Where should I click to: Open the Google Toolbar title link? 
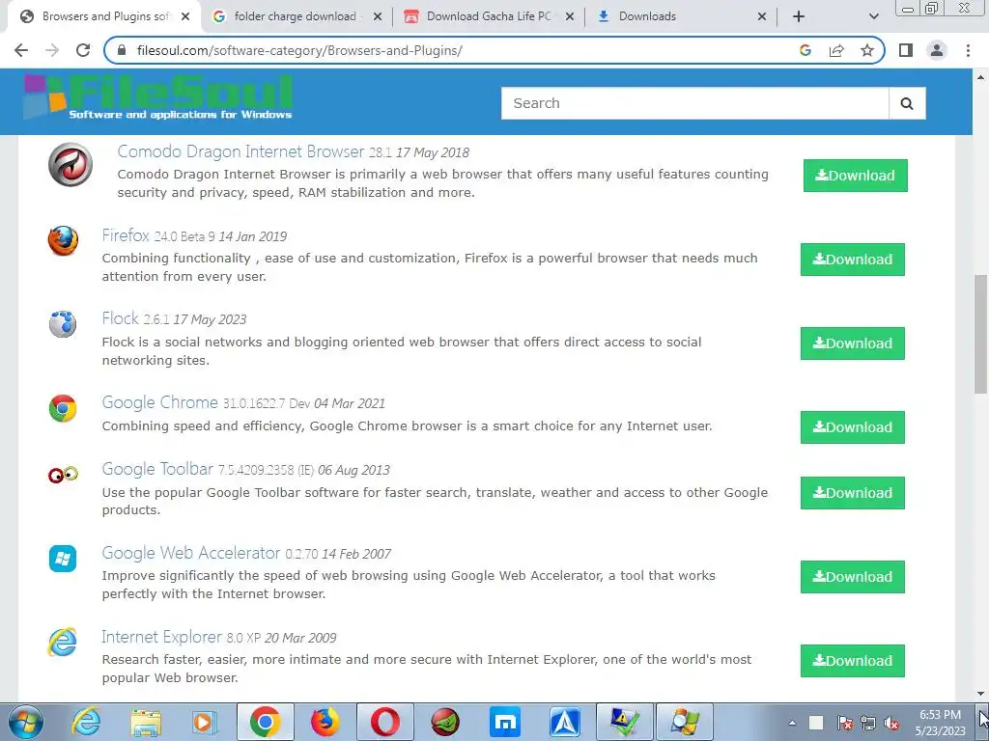(x=157, y=470)
